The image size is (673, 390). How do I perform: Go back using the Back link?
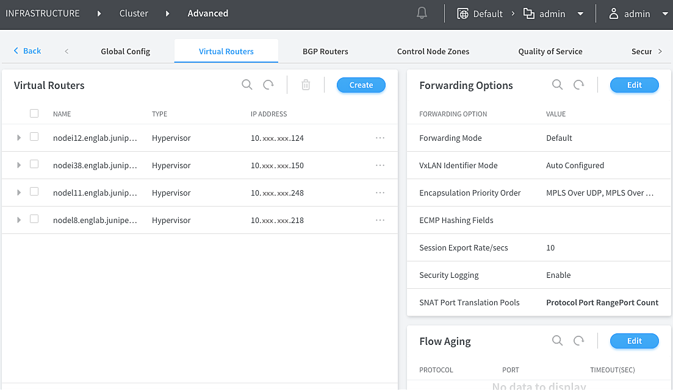[27, 51]
